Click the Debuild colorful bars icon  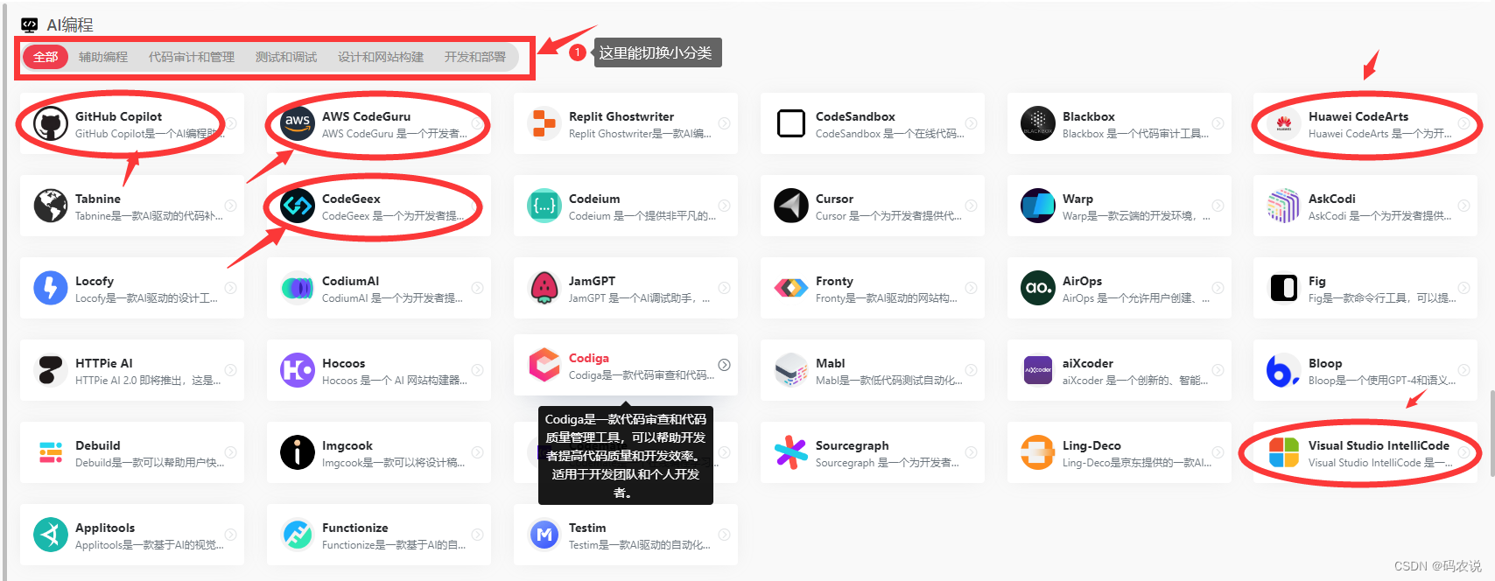click(x=51, y=453)
